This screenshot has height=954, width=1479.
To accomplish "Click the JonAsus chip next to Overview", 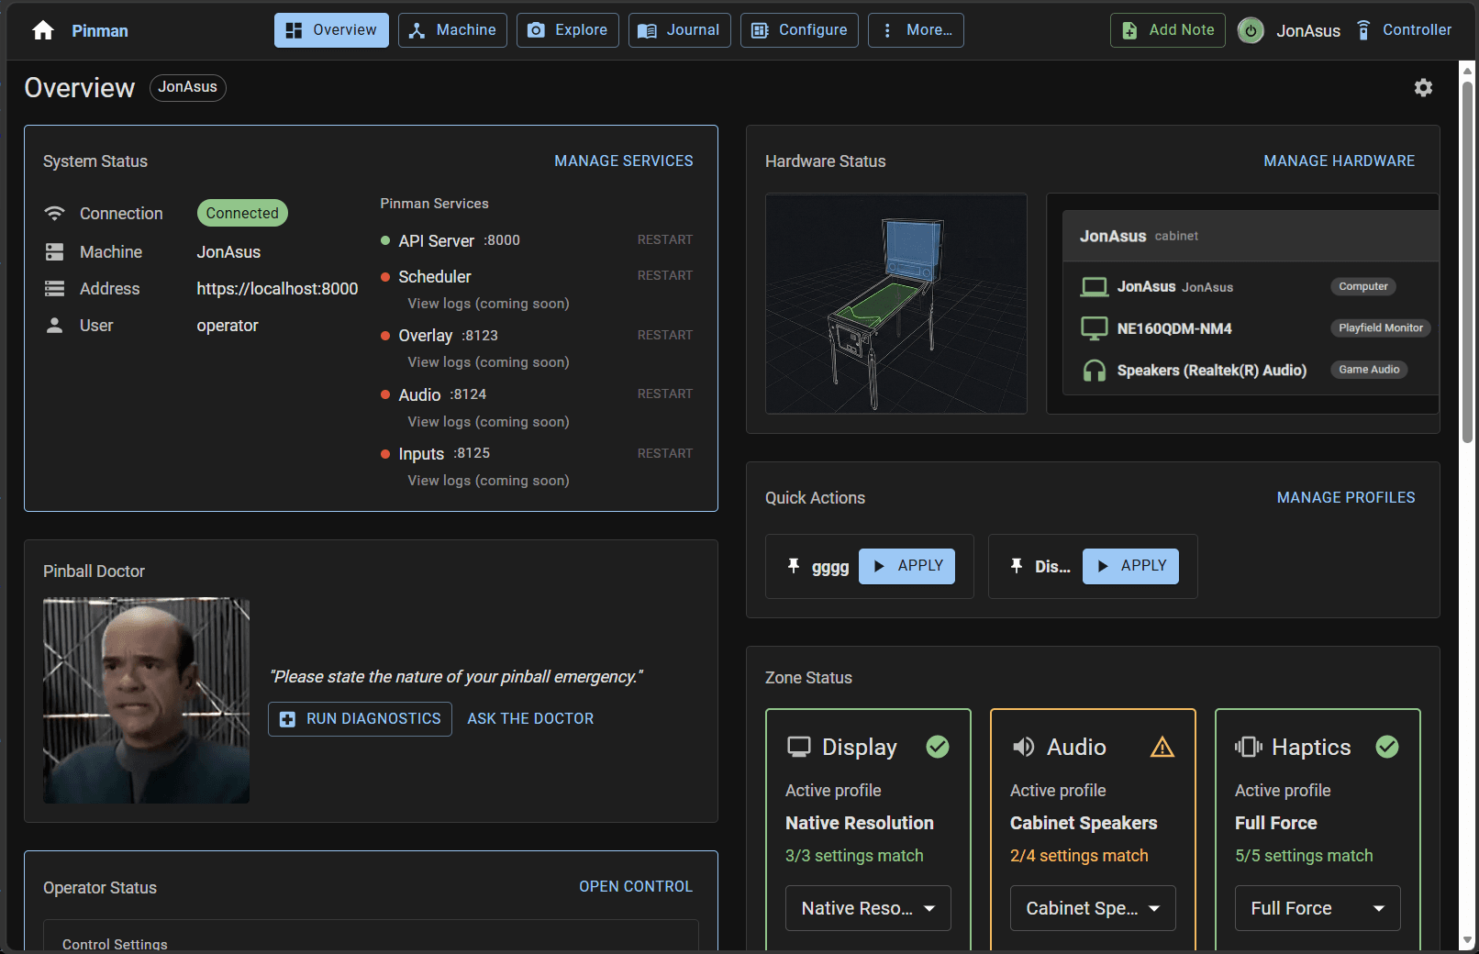I will [188, 87].
